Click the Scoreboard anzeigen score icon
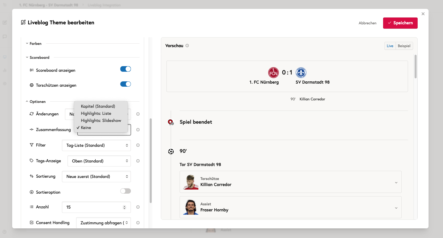The image size is (443, 238). [x=32, y=70]
